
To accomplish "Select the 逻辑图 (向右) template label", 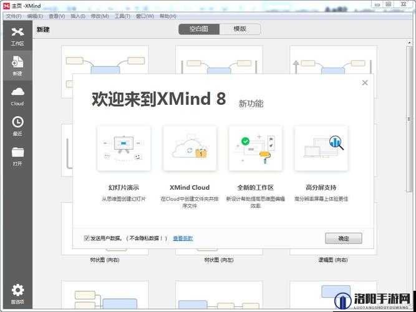I will (x=333, y=260).
